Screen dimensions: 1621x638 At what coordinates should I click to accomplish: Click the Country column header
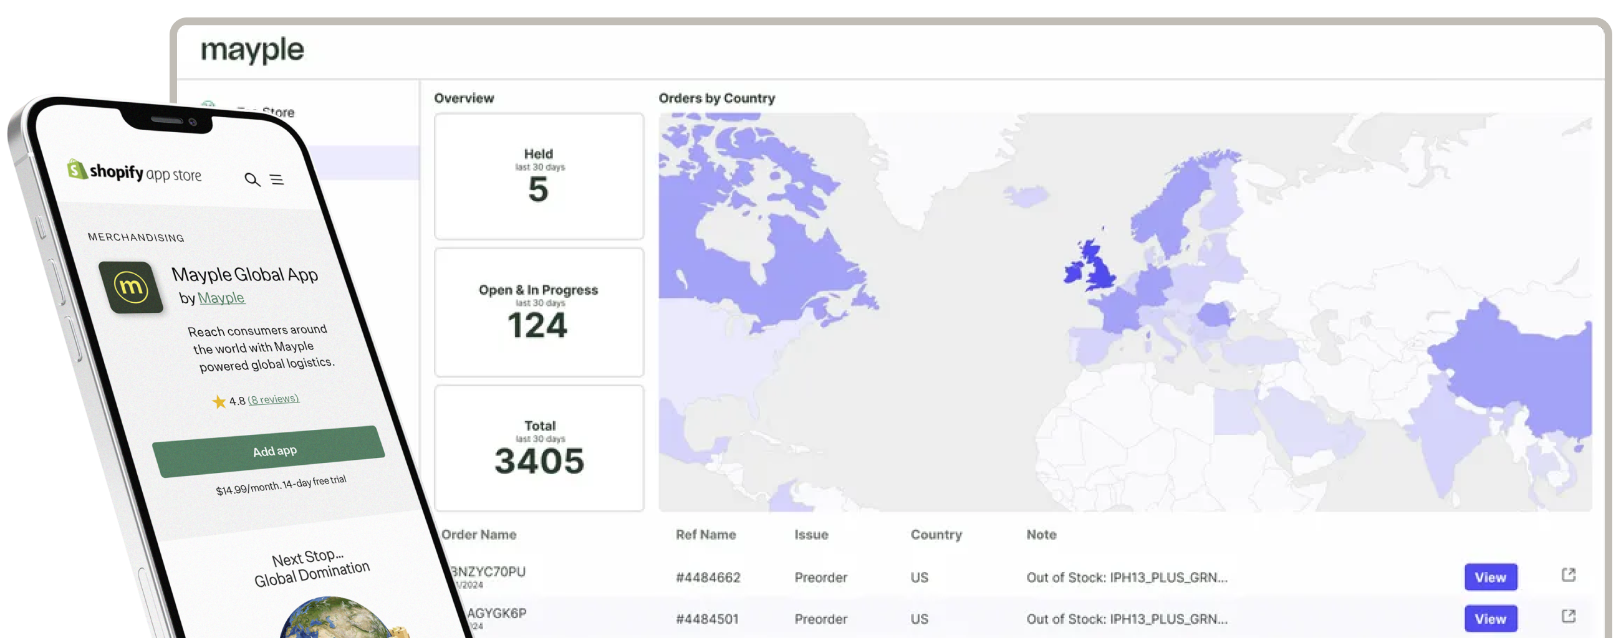(936, 535)
